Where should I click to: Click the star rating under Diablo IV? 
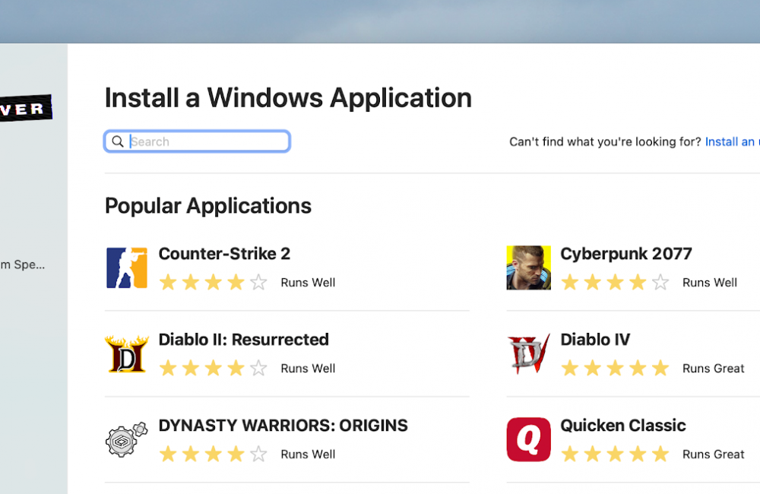coord(615,369)
